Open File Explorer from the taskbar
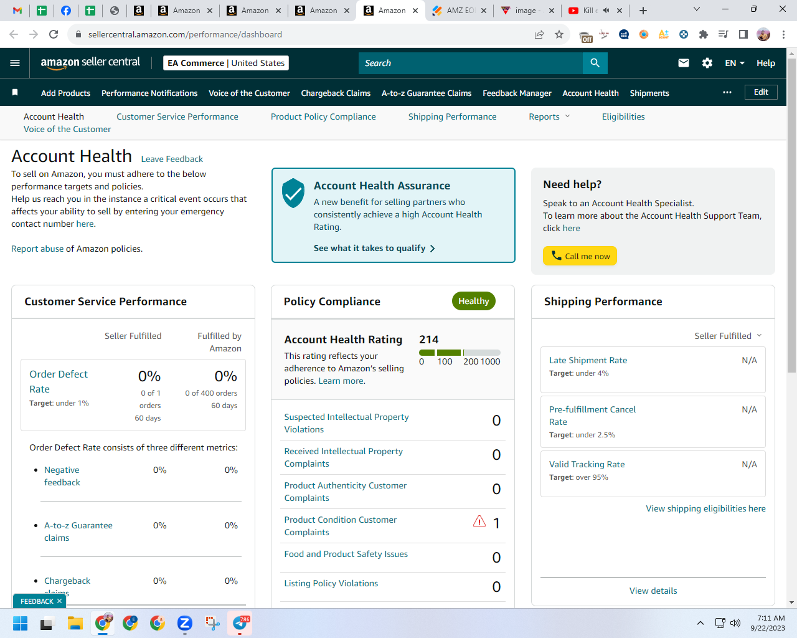 tap(75, 623)
